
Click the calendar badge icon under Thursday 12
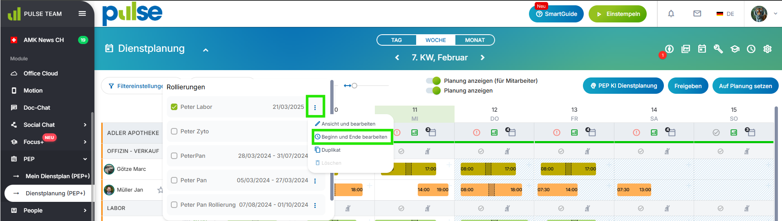[x=511, y=132]
